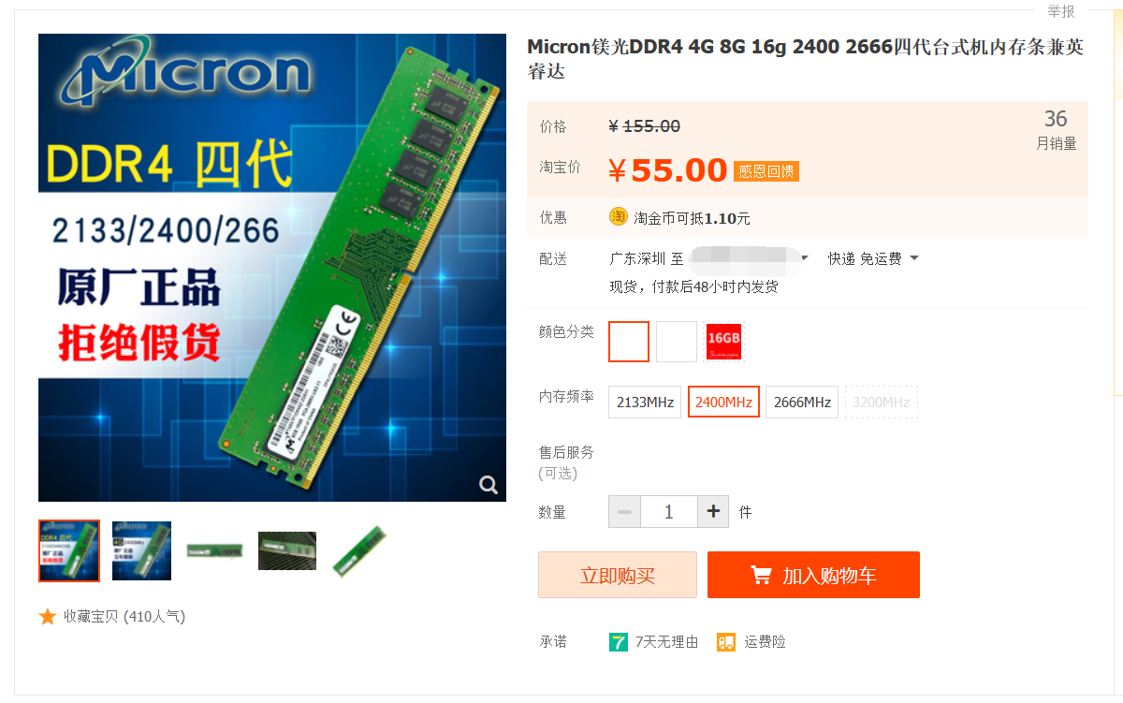Select the first blank color category swatch

click(x=629, y=341)
